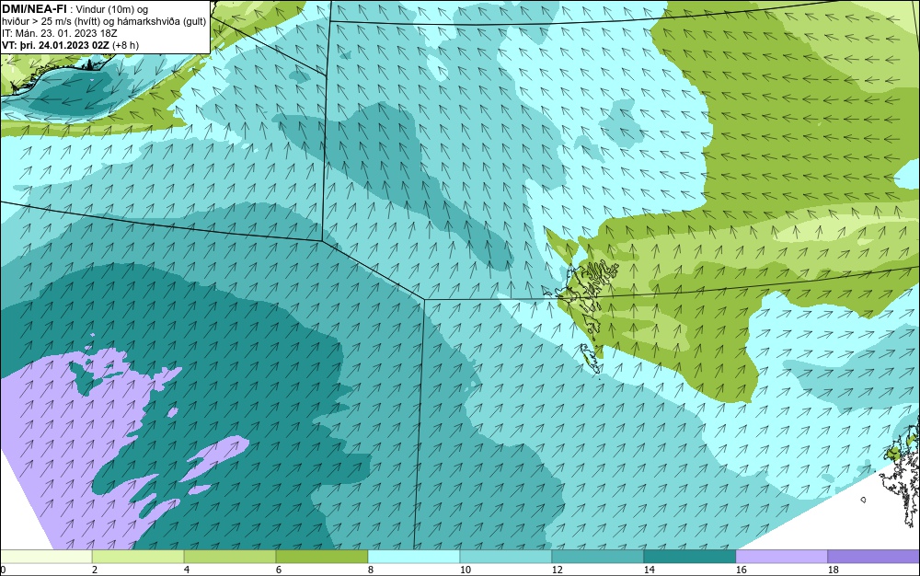This screenshot has height=576, width=920.
Task: Click the scale value '4'
Action: coord(187,570)
